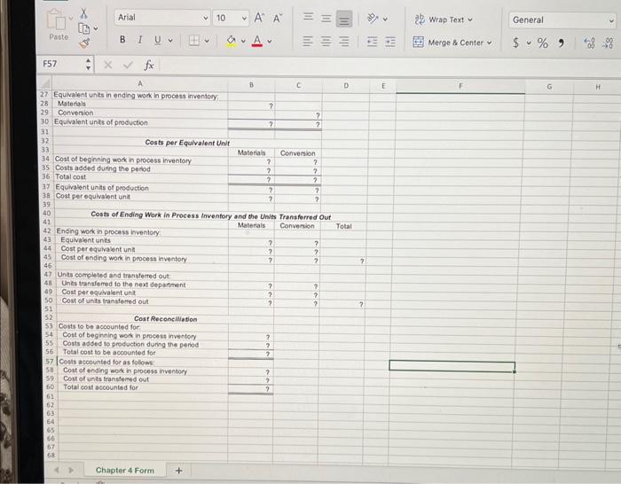621x484 pixels.
Task: Align text left
Action: click(x=308, y=41)
